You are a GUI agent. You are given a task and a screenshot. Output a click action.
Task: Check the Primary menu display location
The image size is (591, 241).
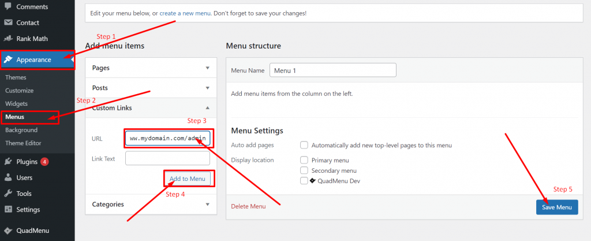point(304,160)
